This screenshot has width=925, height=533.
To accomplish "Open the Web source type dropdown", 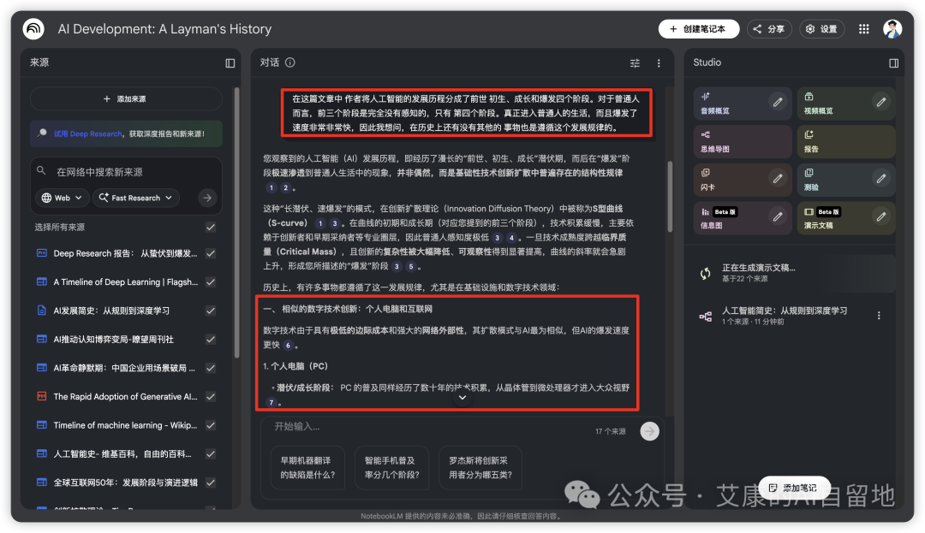I will click(62, 198).
